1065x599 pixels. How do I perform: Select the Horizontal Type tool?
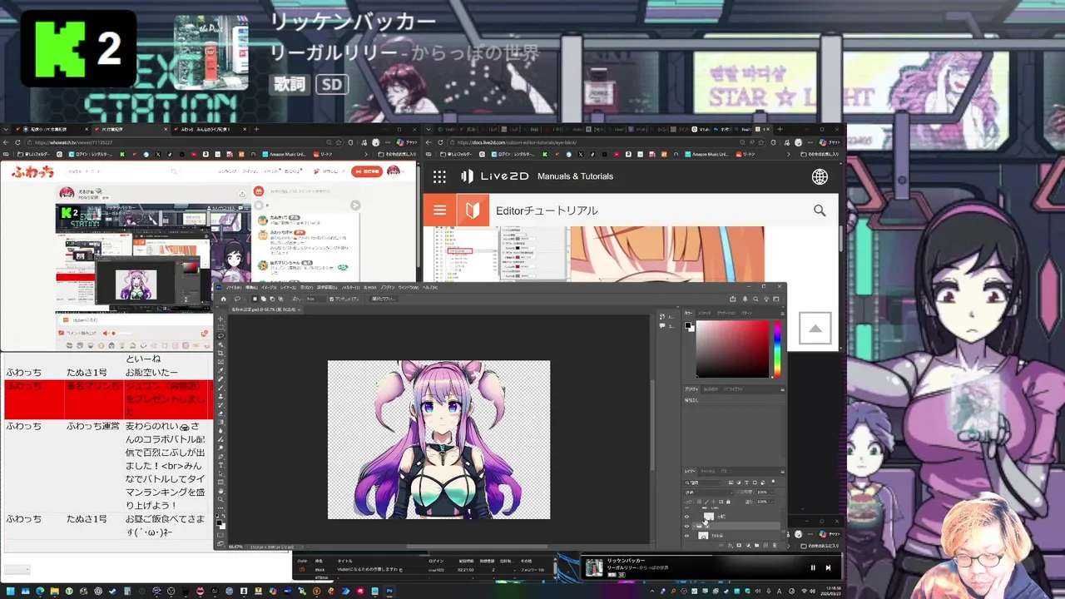pyautogui.click(x=220, y=465)
